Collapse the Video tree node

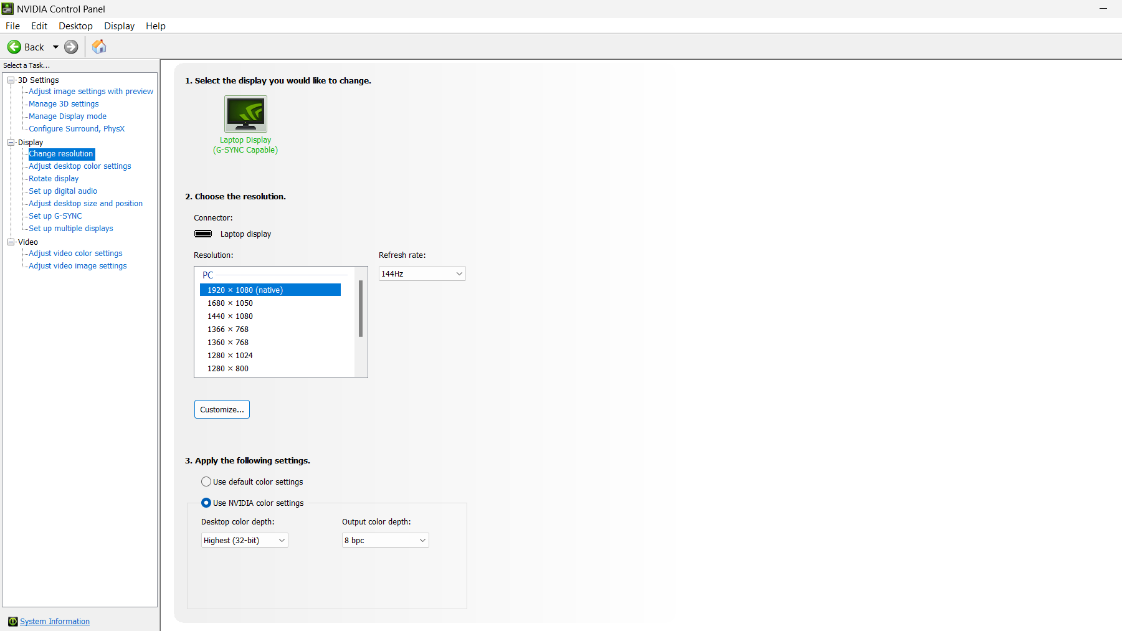click(11, 242)
